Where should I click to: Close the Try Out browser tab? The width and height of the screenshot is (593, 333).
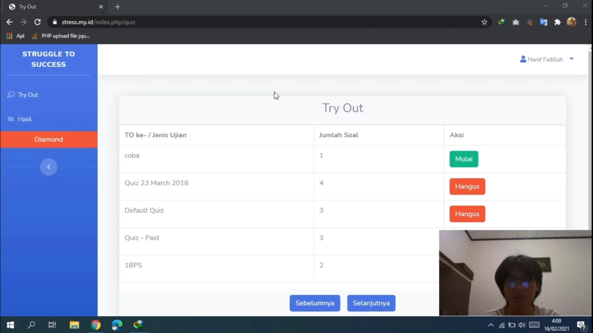point(101,7)
